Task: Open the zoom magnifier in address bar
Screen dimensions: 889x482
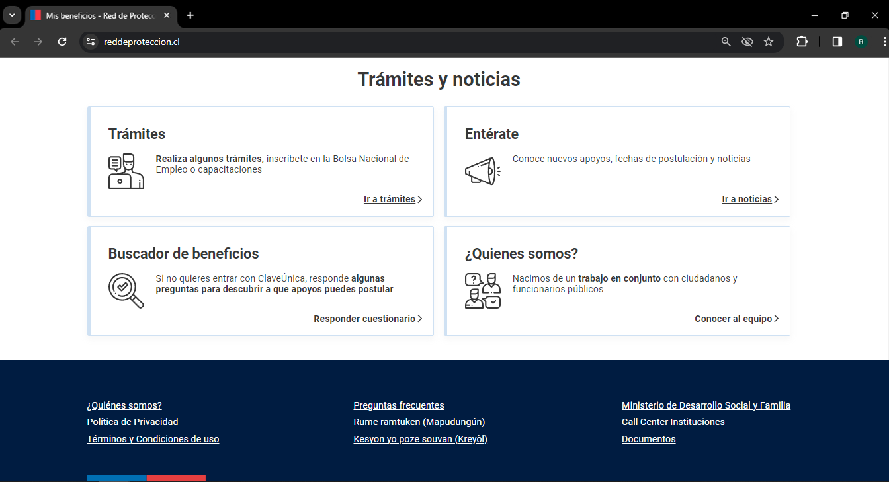Action: (726, 42)
